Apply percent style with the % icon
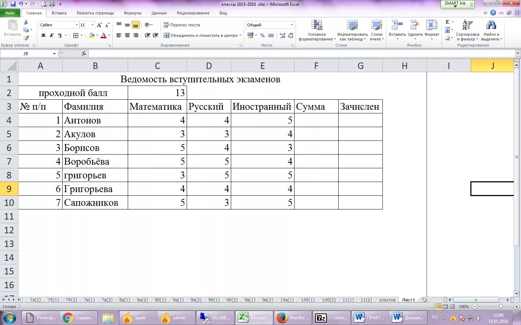521x325 pixels. pos(262,35)
